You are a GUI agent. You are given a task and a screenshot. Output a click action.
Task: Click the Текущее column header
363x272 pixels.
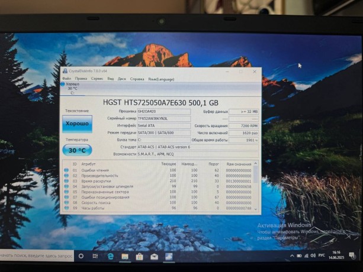169,164
